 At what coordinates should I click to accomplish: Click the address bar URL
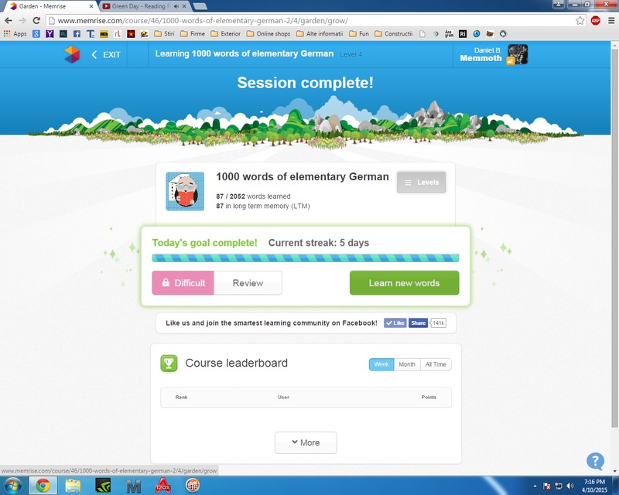click(x=203, y=21)
